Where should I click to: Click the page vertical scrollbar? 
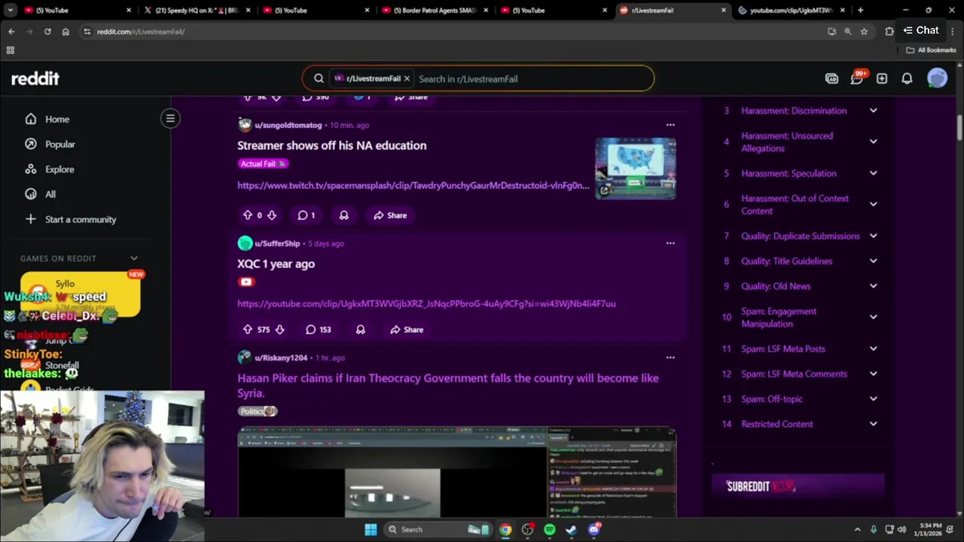[x=959, y=128]
